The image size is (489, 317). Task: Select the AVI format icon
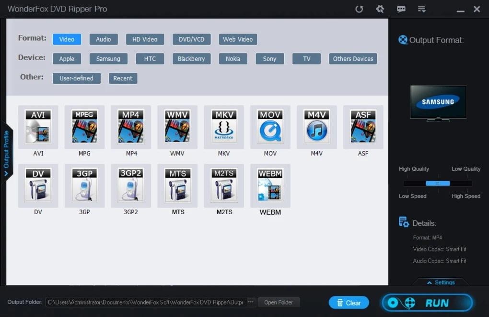38,127
